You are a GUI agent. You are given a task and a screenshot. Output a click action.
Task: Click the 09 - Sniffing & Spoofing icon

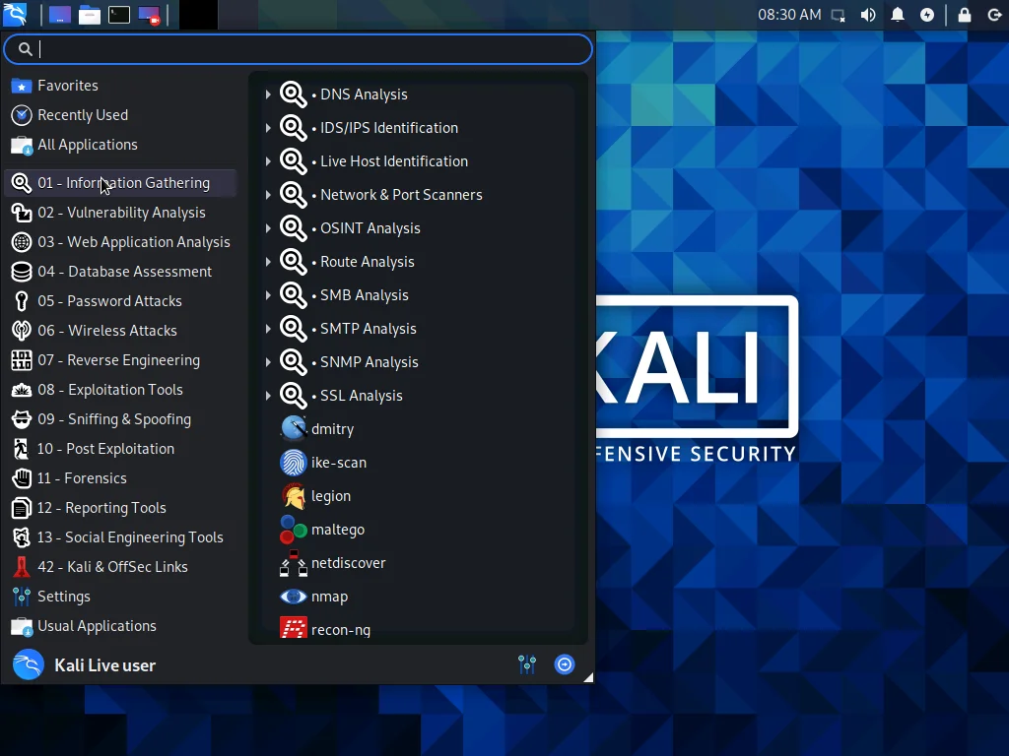[x=22, y=419]
